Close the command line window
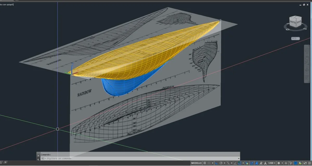 [x=38, y=155]
